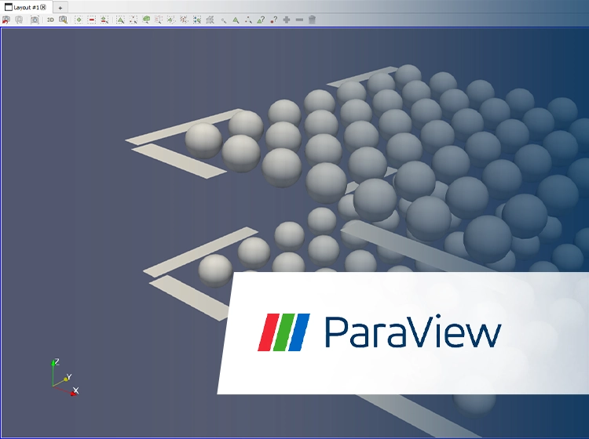Viewport: 589px width, 439px height.
Task: Click the camera redo icon
Action: [x=19, y=20]
